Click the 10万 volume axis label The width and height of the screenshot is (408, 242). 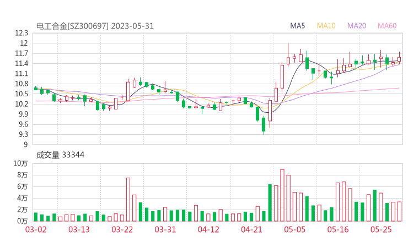pos(20,163)
